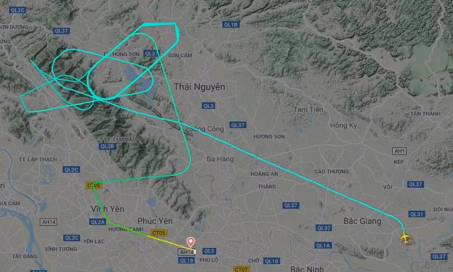Screen dimensions: 453x272
Task: Click the QL1B highway shield
Action: pos(231,25)
